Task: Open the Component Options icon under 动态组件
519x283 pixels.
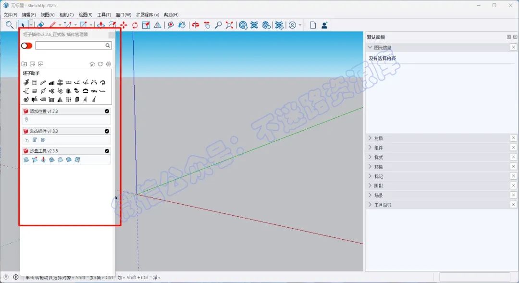Action: (35, 140)
